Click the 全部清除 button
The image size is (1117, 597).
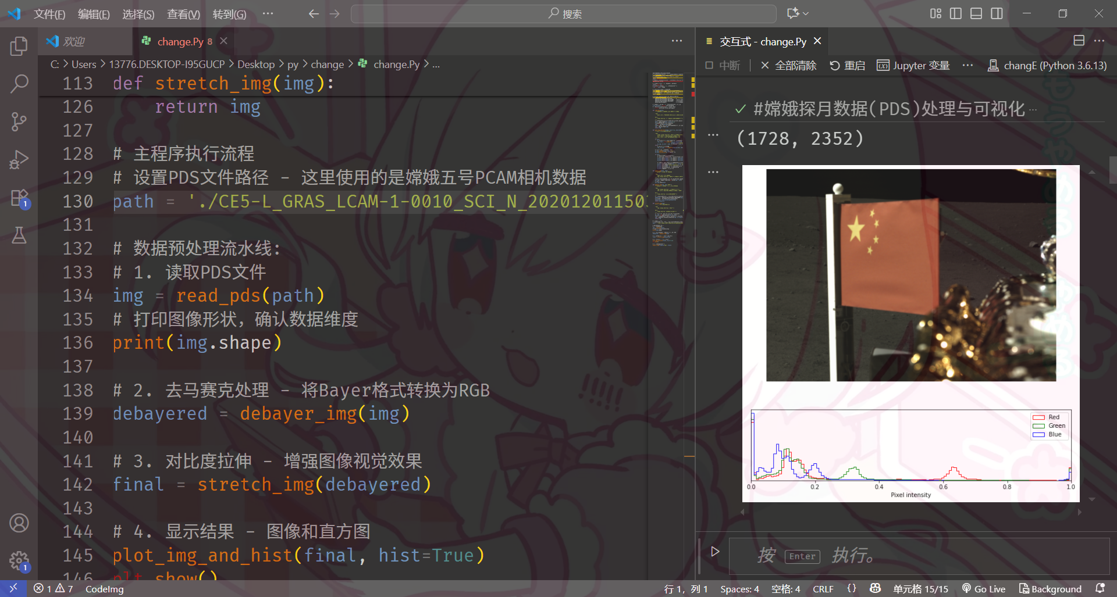788,66
